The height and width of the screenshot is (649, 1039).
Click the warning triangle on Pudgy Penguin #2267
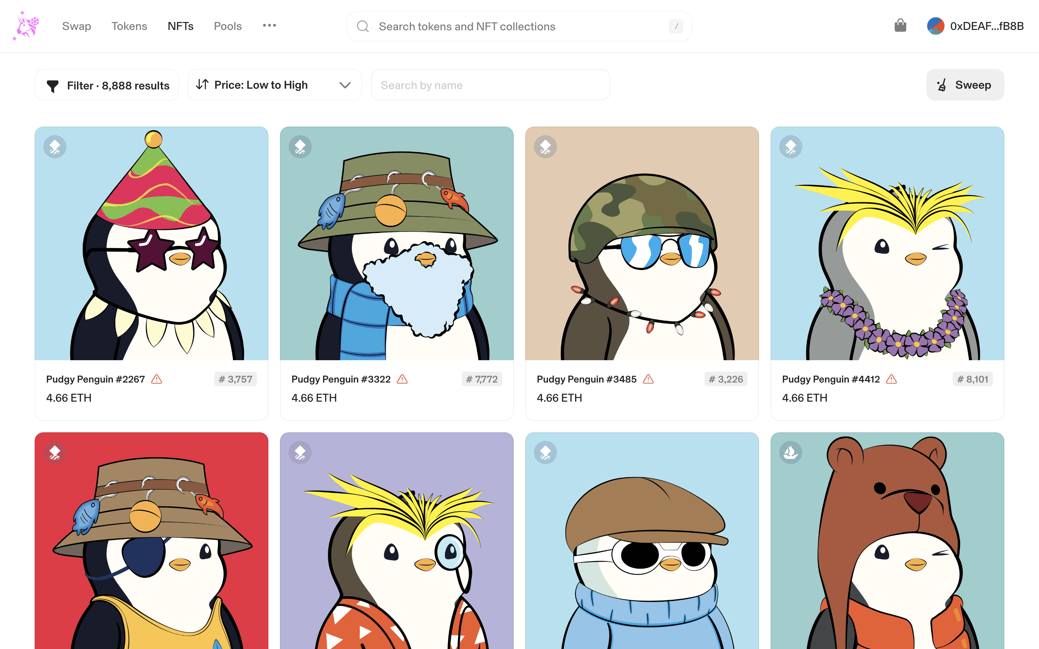[x=157, y=379]
